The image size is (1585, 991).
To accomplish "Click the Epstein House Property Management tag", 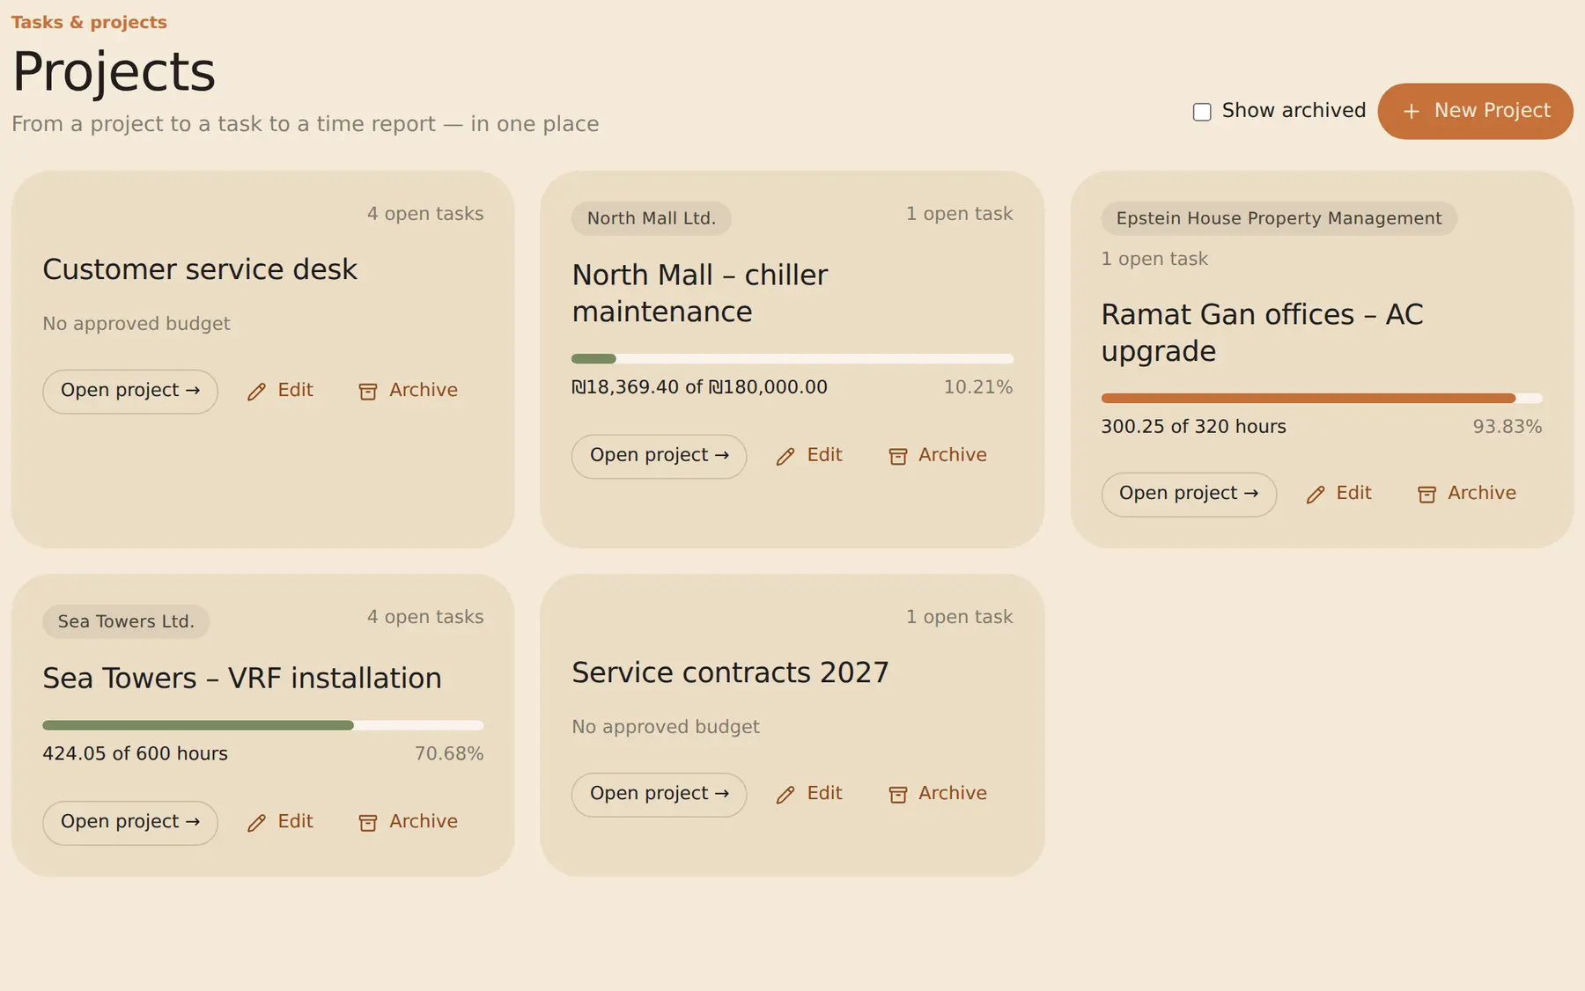I will 1279,218.
